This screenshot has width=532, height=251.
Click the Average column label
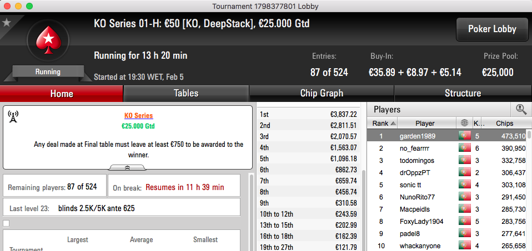point(141,239)
